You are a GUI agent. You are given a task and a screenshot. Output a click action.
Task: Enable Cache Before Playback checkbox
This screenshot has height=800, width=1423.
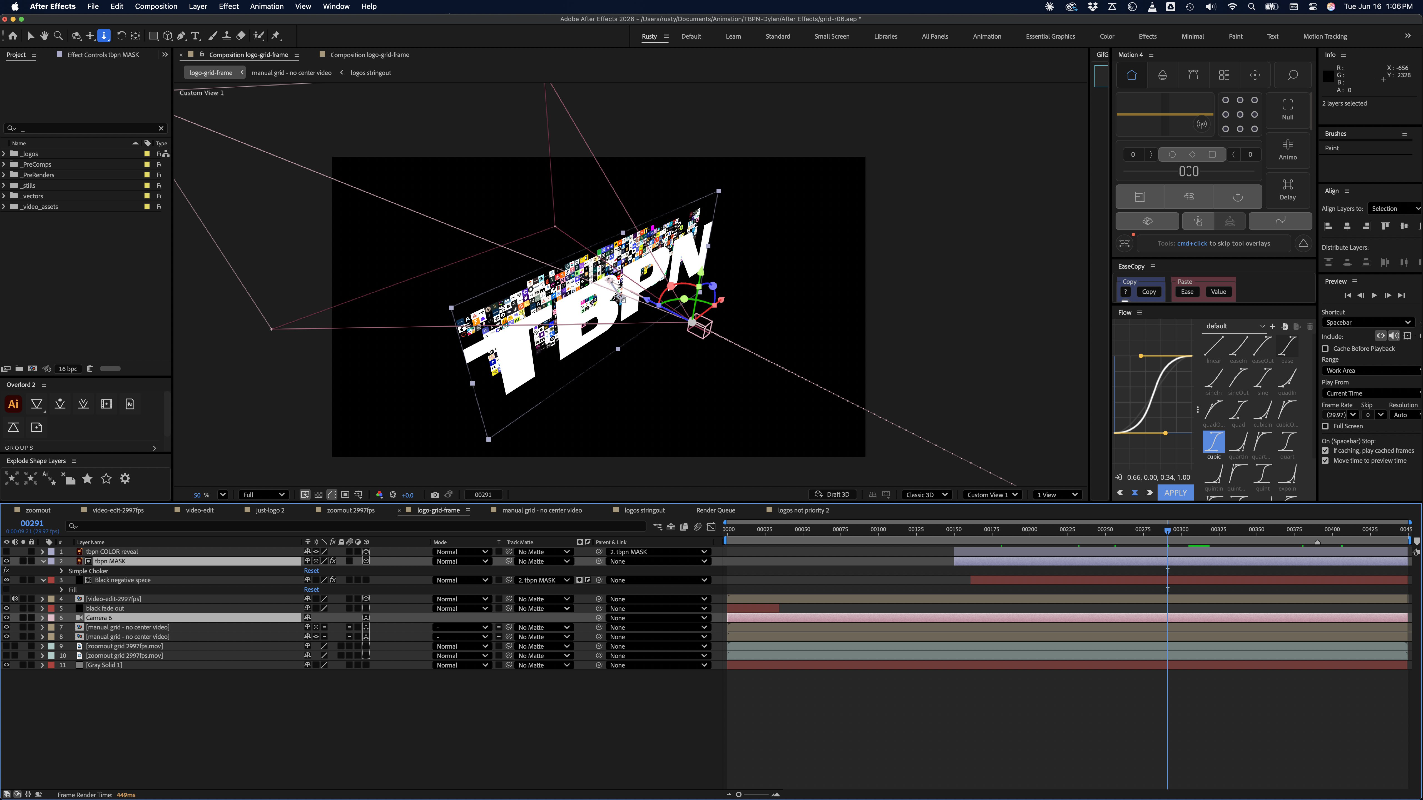(x=1325, y=348)
